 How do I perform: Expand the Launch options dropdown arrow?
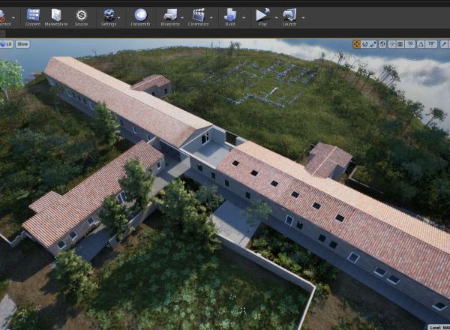click(303, 18)
